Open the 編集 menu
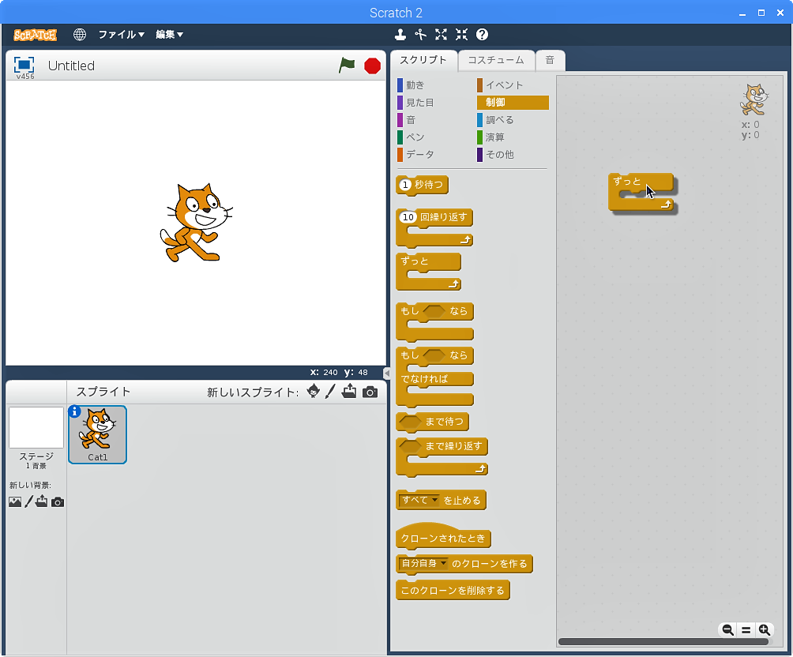793x657 pixels. (170, 35)
